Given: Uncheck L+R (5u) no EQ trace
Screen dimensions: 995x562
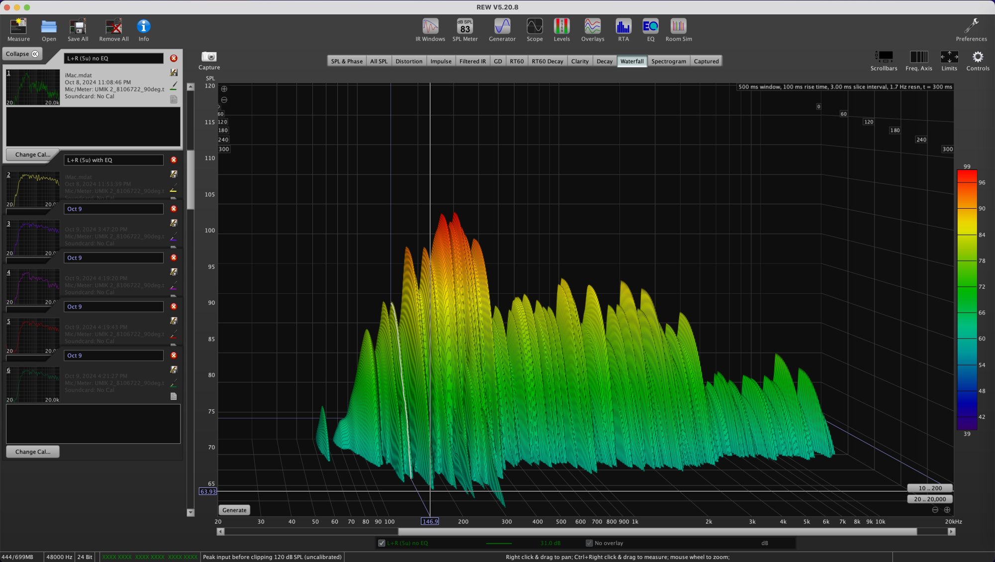Looking at the screenshot, I should pos(382,543).
